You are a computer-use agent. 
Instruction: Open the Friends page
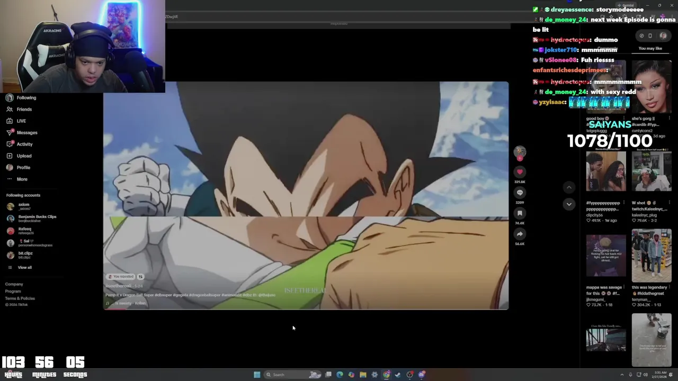[20, 109]
